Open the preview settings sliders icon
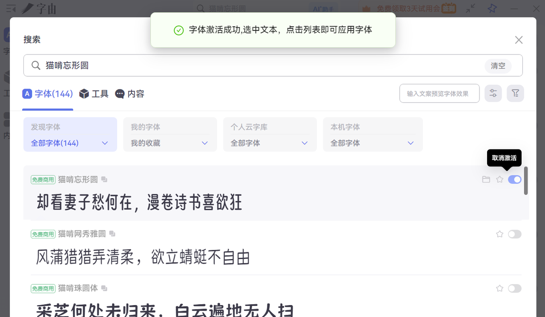545x317 pixels. (x=493, y=93)
